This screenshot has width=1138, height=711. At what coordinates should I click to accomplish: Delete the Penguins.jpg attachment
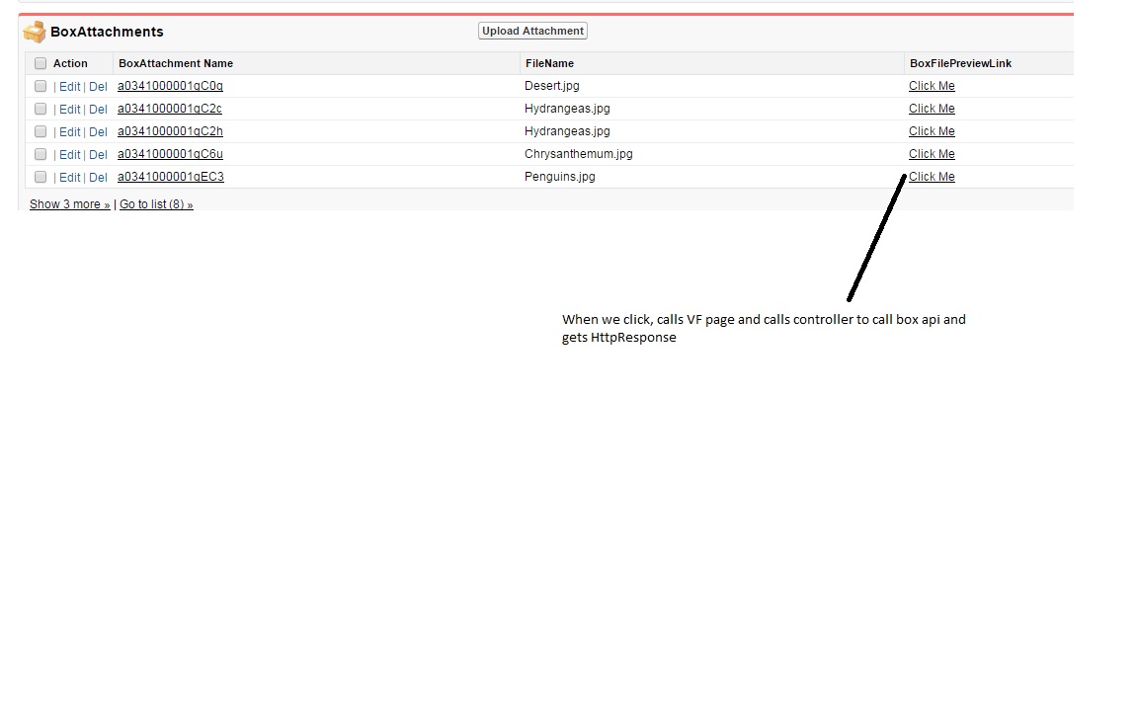pos(98,177)
